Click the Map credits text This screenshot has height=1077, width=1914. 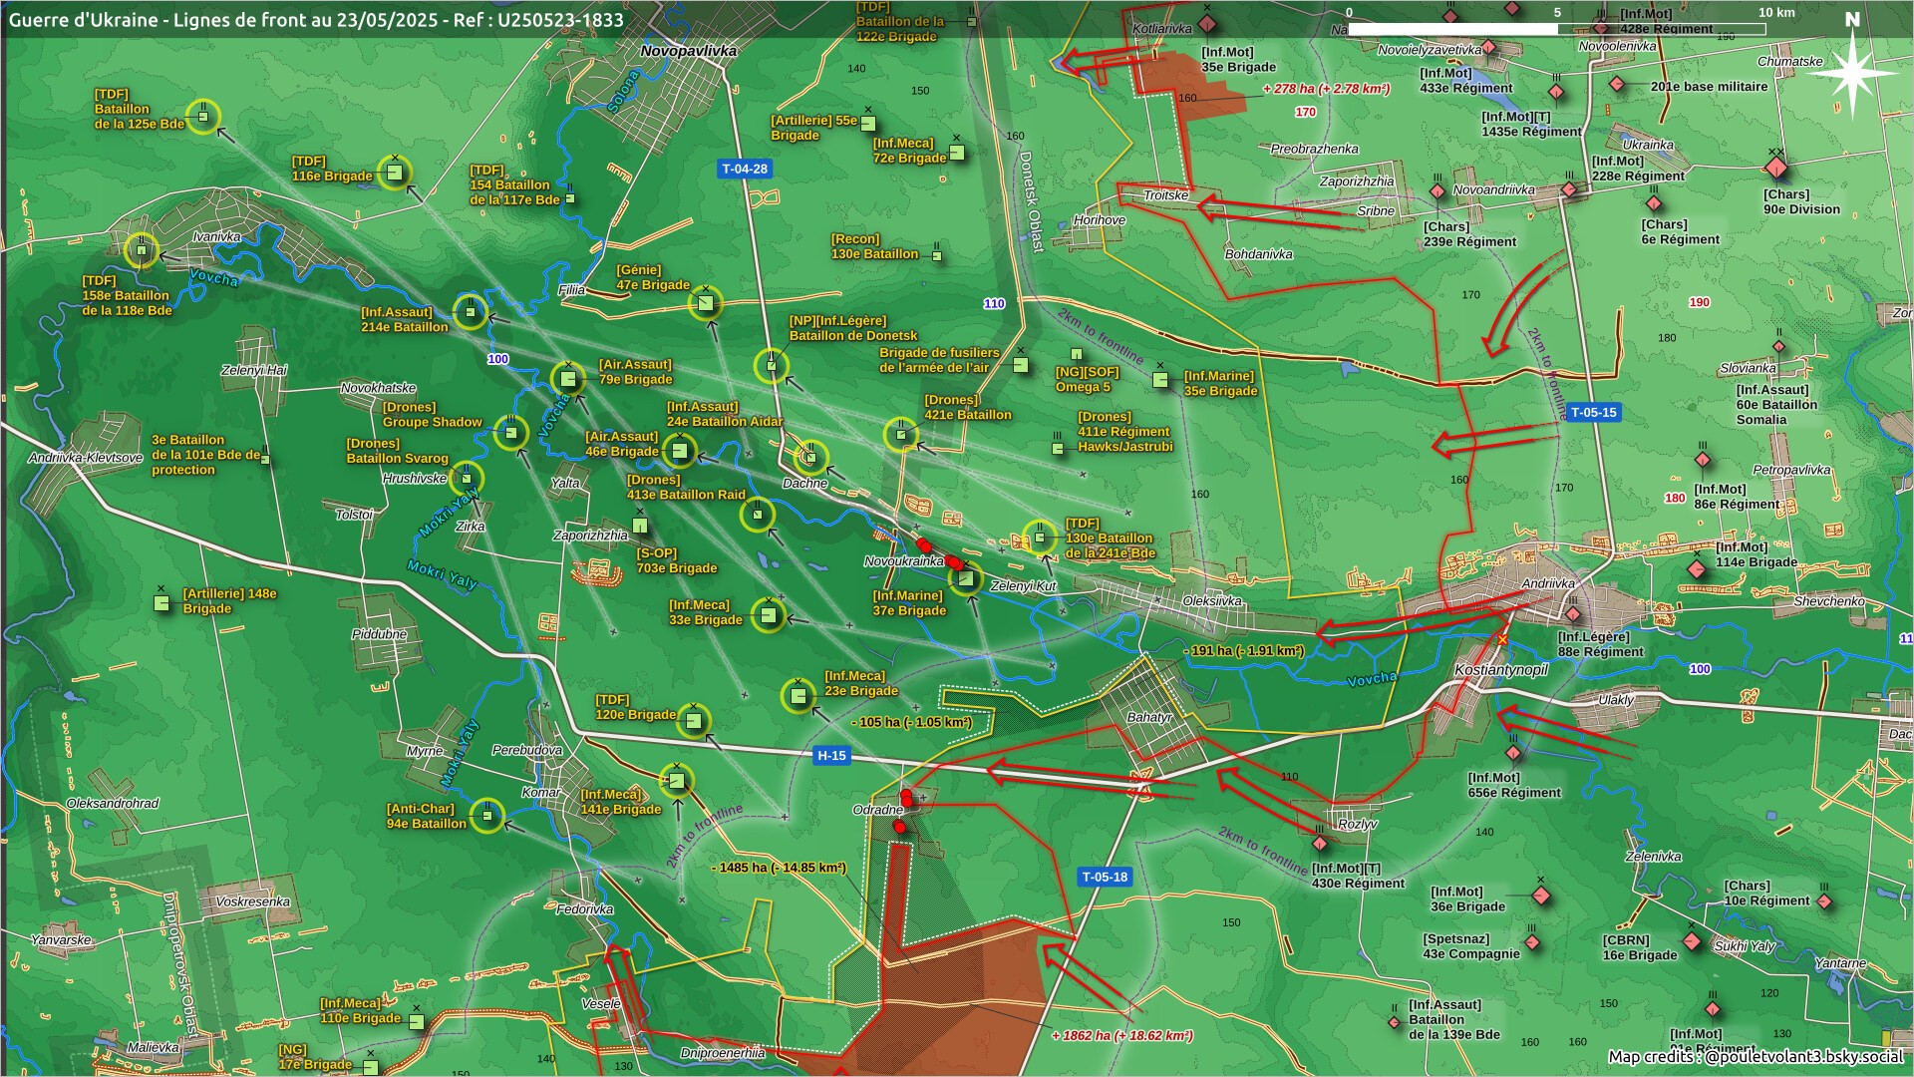click(x=1755, y=1057)
